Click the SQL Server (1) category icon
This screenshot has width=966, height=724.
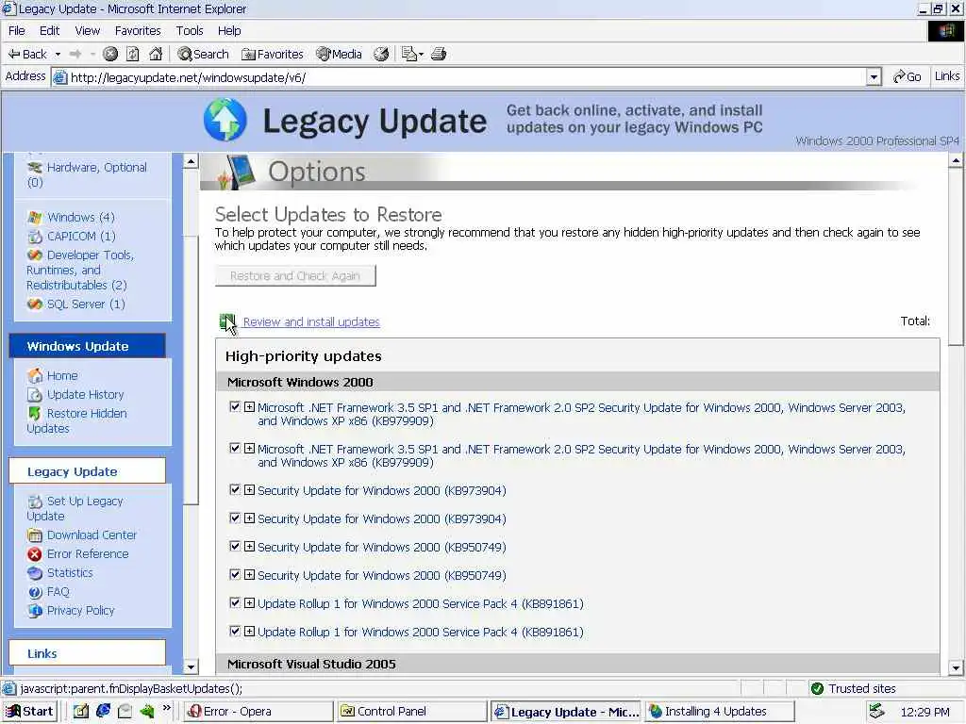35,304
